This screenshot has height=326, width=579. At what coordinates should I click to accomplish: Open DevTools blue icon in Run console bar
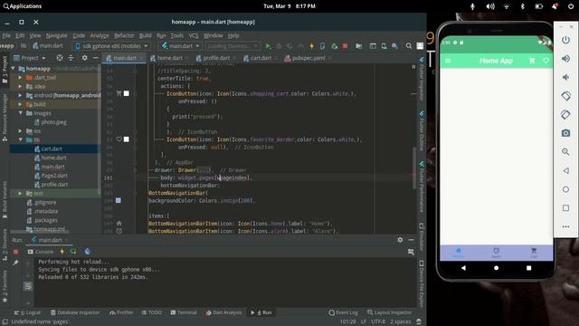(x=88, y=252)
